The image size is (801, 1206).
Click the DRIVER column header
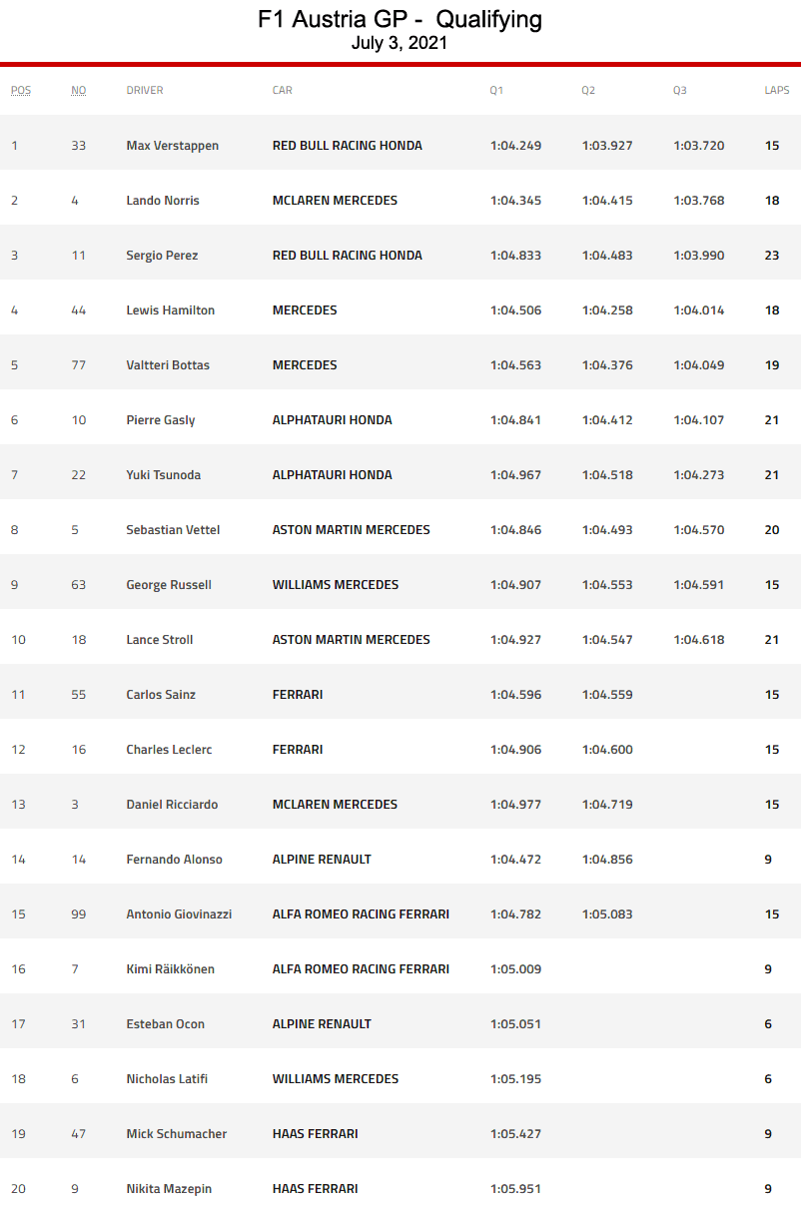145,90
